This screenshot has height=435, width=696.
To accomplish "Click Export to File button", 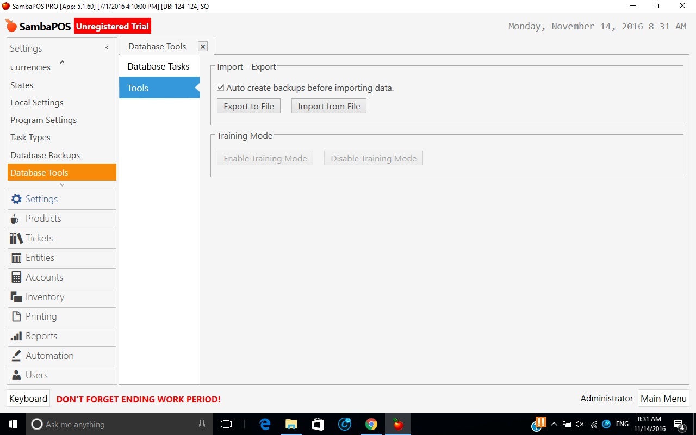I will 248,106.
